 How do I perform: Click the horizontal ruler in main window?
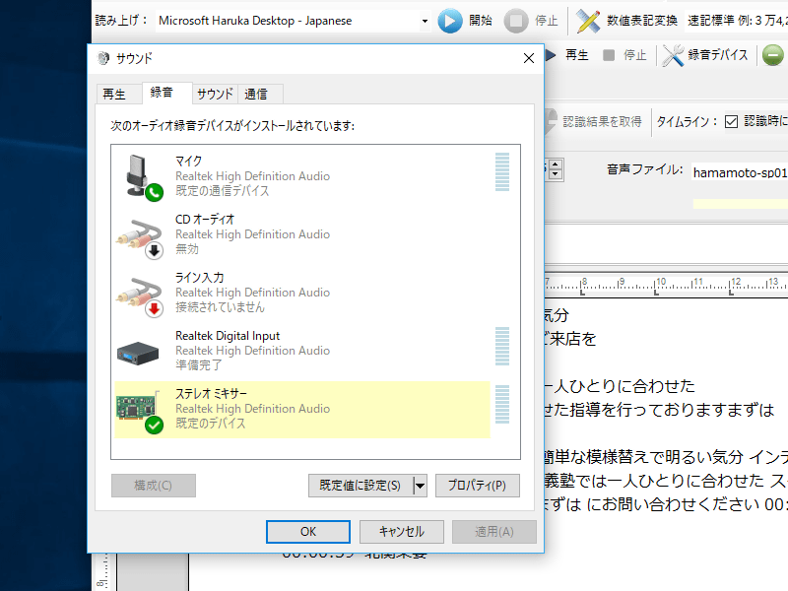(667, 284)
